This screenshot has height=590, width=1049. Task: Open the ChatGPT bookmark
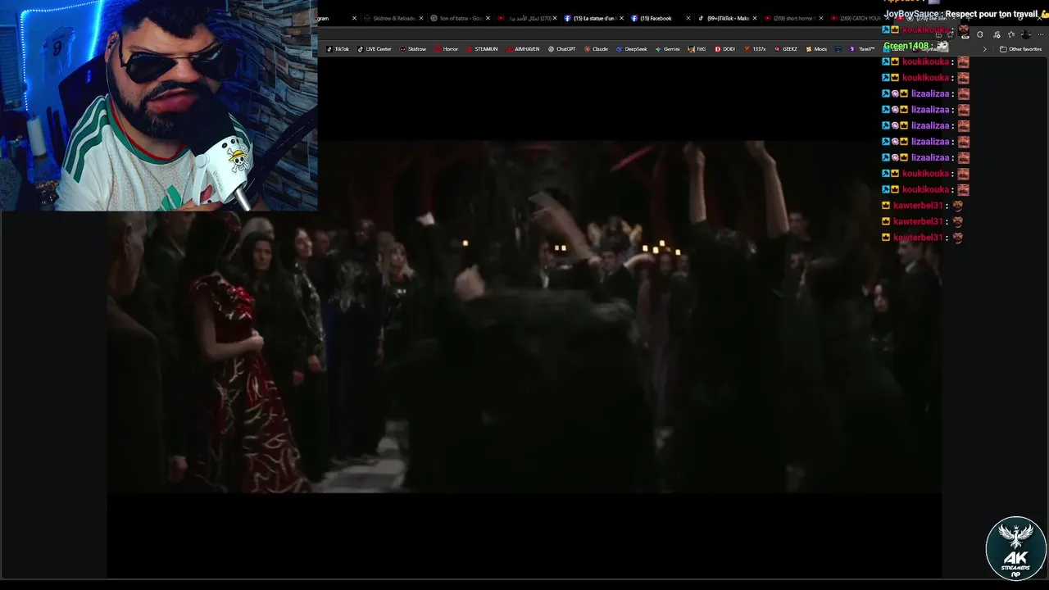coord(561,49)
